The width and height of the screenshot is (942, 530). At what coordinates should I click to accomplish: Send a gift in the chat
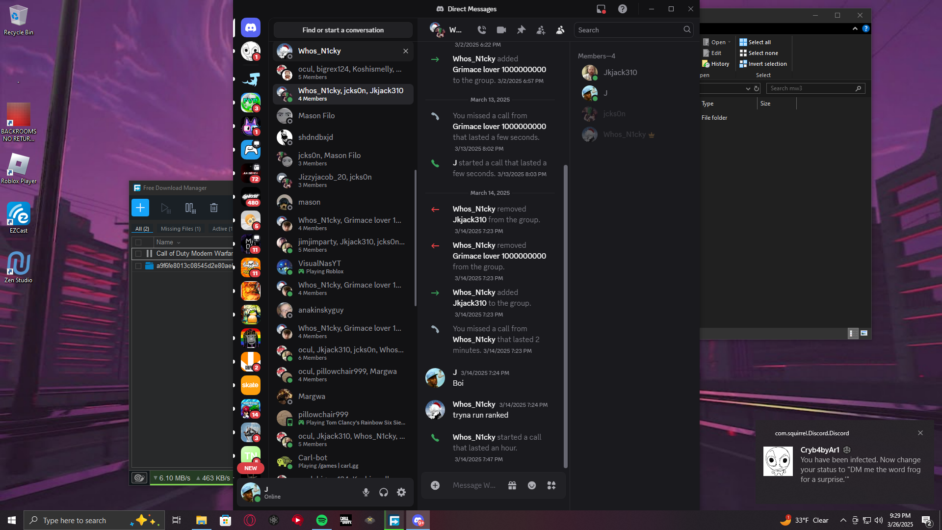[512, 485]
